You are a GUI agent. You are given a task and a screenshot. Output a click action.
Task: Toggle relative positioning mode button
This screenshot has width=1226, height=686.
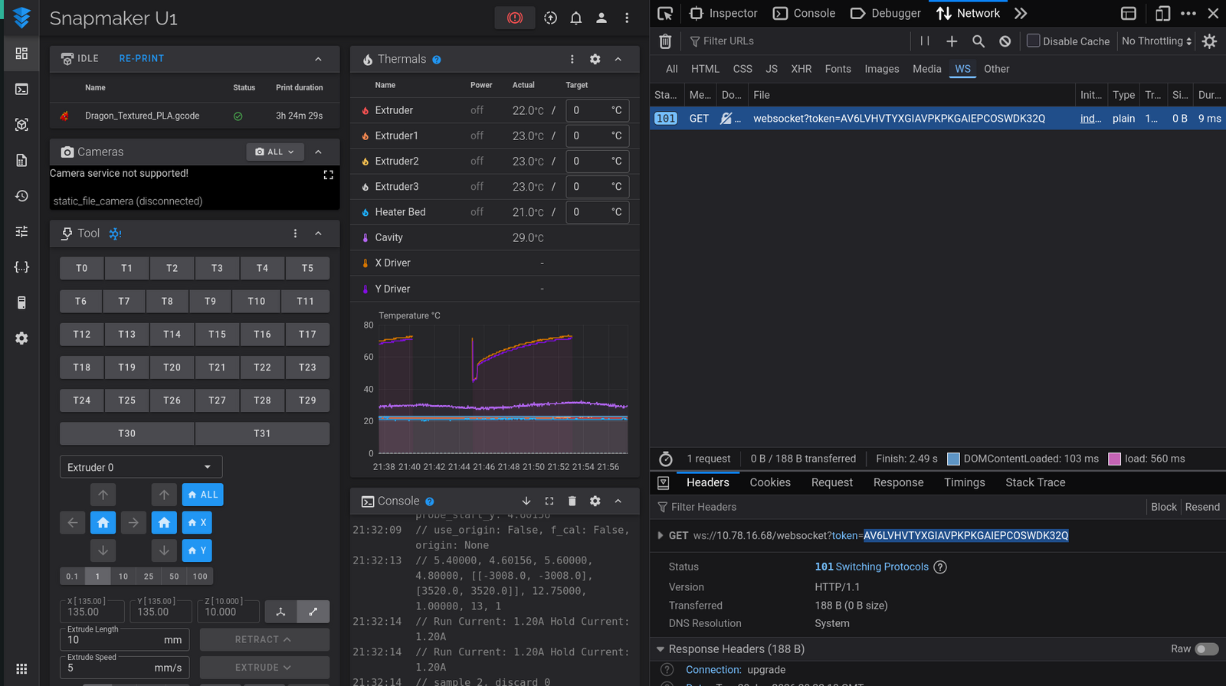[313, 612]
